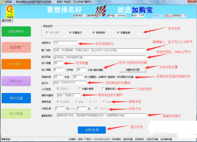
Task: Click the 停留时间 minimum seconds field
Action: 58,77
